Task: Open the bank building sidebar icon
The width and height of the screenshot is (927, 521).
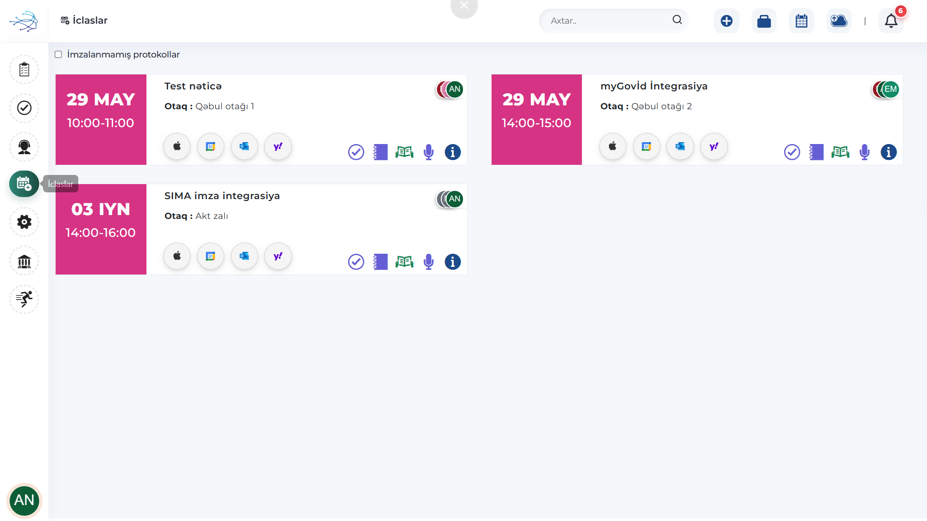Action: click(x=24, y=261)
